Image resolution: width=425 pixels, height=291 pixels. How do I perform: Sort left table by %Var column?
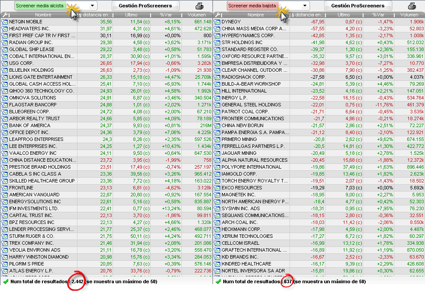tap(166, 15)
